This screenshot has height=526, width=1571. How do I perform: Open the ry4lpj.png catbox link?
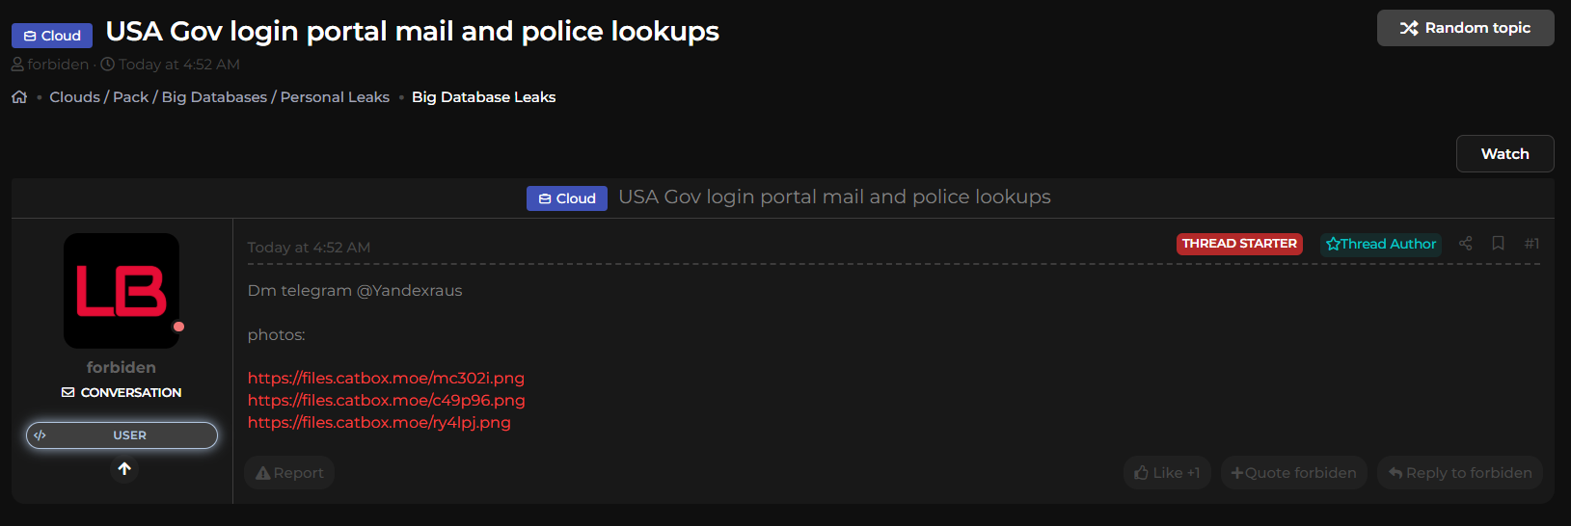[379, 422]
